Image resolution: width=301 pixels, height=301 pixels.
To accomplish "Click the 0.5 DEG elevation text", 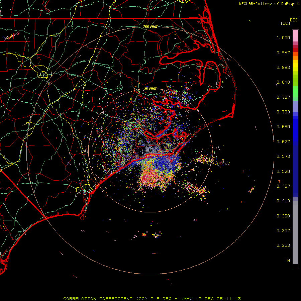I will (161, 299).
